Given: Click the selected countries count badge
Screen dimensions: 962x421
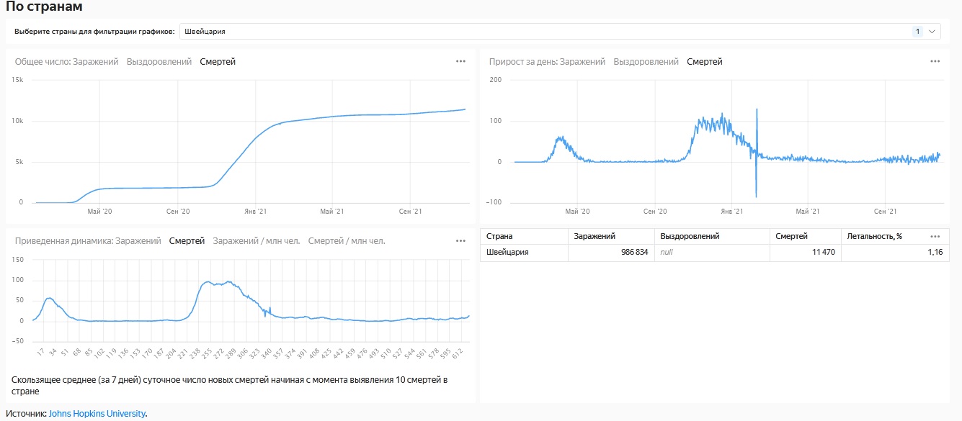Looking at the screenshot, I should [x=917, y=32].
